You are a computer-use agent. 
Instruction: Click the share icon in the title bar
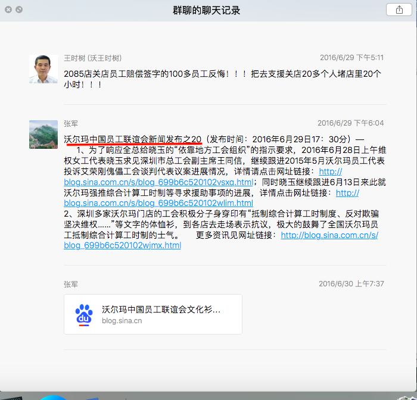(399, 10)
